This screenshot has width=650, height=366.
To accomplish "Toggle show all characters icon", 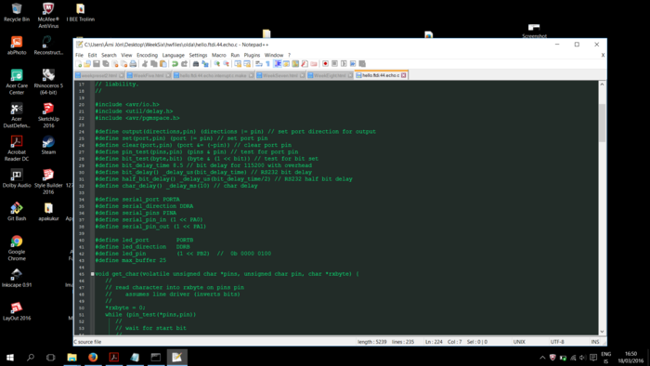I will [x=267, y=64].
